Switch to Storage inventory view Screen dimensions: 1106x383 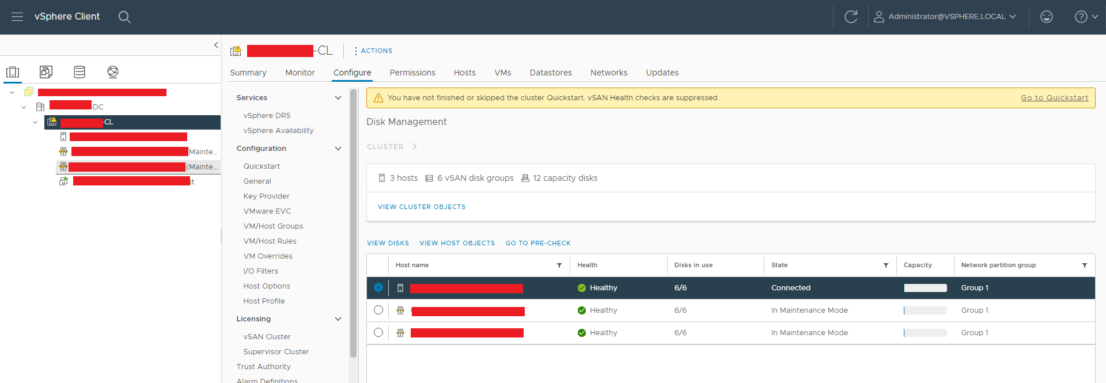point(79,72)
